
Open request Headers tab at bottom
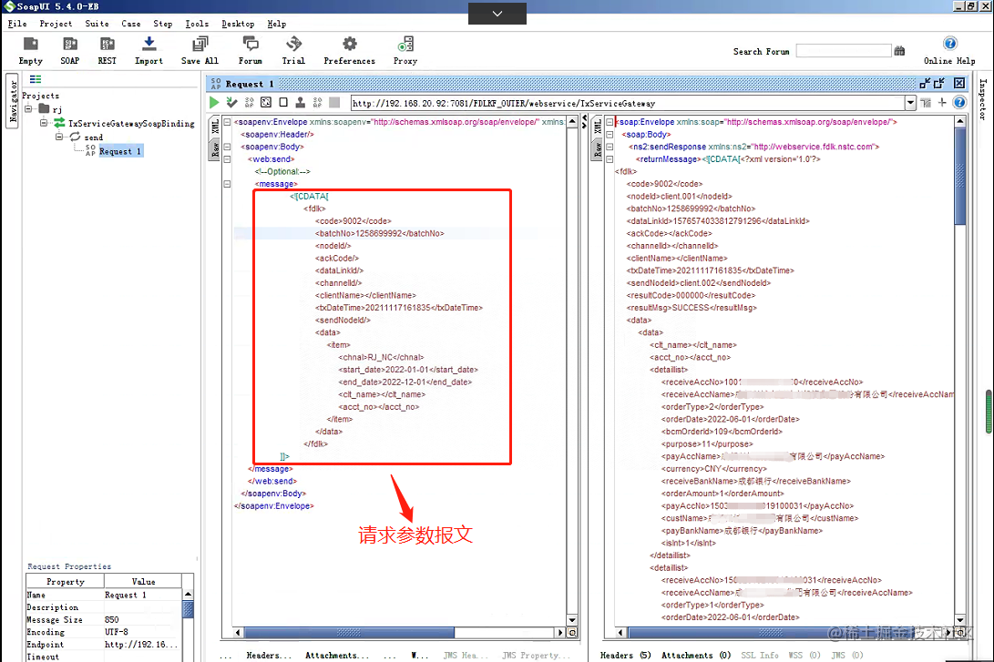click(x=270, y=655)
